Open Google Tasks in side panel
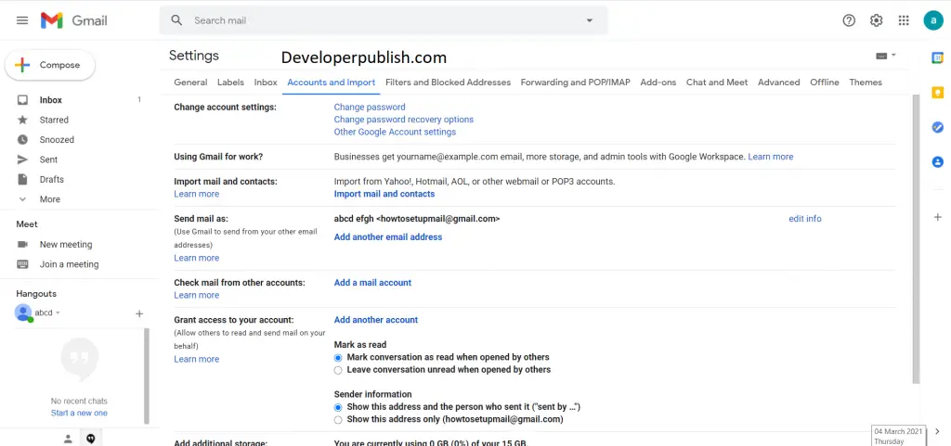951x446 pixels. 938,127
